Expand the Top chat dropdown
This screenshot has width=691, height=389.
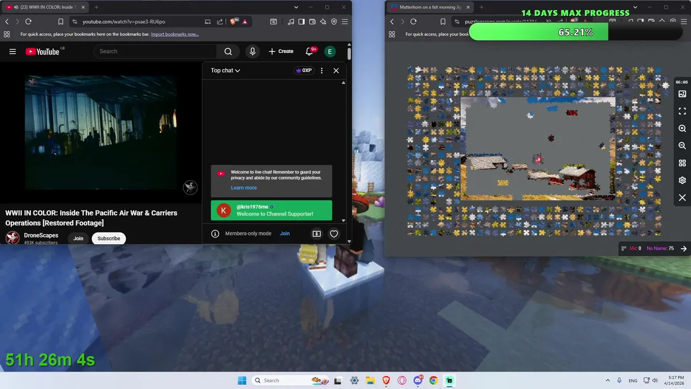tap(225, 70)
